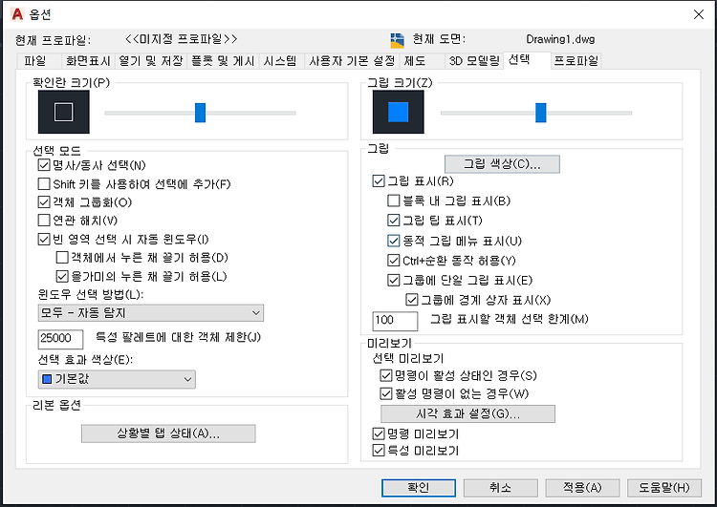
Task: Toggle 활성 명령이 없는 경우(W) checkbox
Action: coord(386,393)
